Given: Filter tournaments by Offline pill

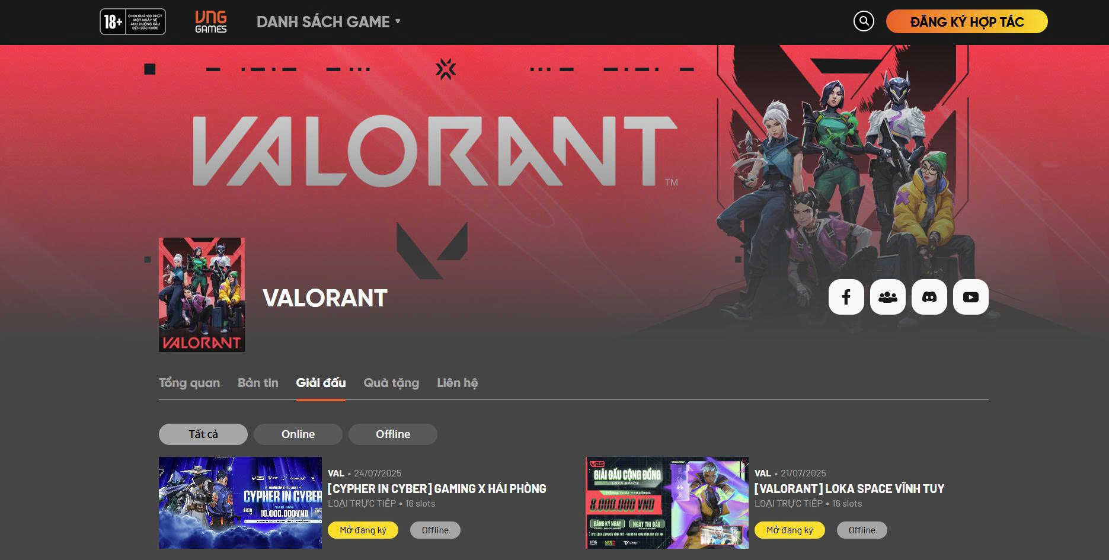Looking at the screenshot, I should coord(393,434).
